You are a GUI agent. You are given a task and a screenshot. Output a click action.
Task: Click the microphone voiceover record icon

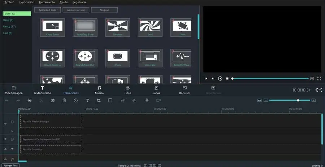147,100
